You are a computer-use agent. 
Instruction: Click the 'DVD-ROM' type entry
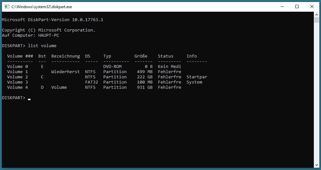pyautogui.click(x=112, y=67)
